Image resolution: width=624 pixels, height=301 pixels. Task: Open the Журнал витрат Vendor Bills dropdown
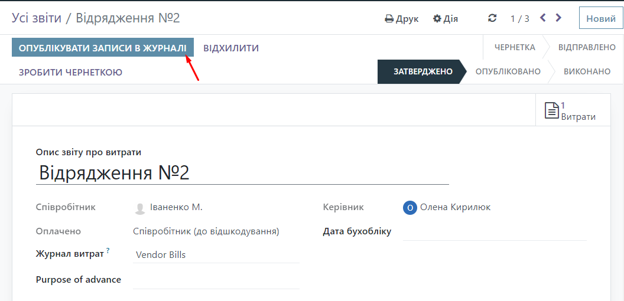216,255
